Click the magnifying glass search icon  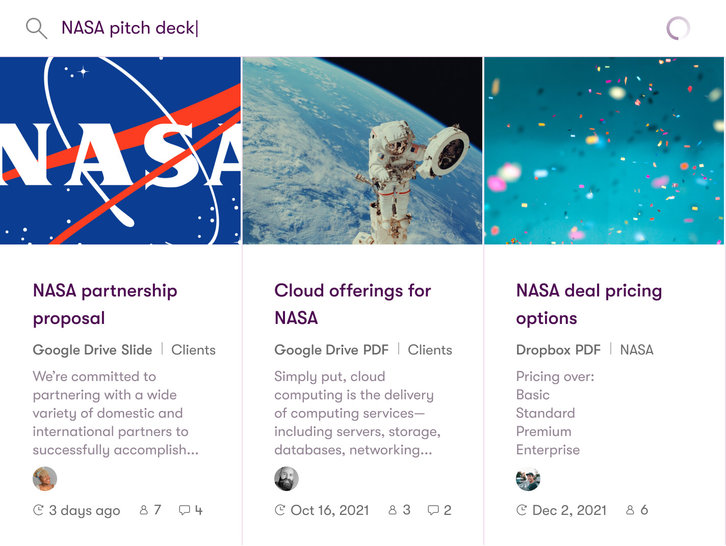click(x=36, y=29)
